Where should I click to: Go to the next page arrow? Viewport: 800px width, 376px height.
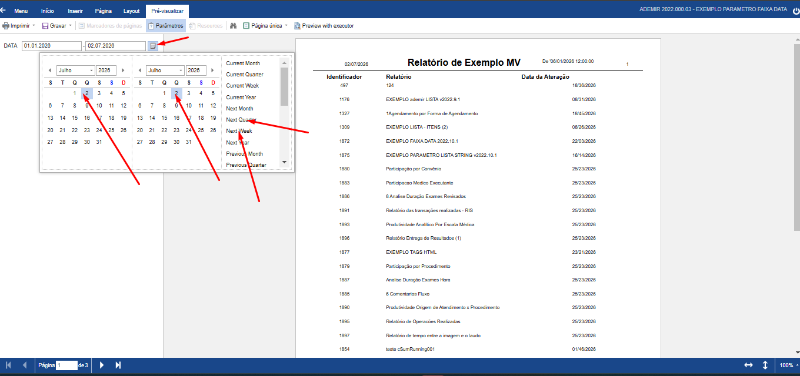pyautogui.click(x=102, y=365)
